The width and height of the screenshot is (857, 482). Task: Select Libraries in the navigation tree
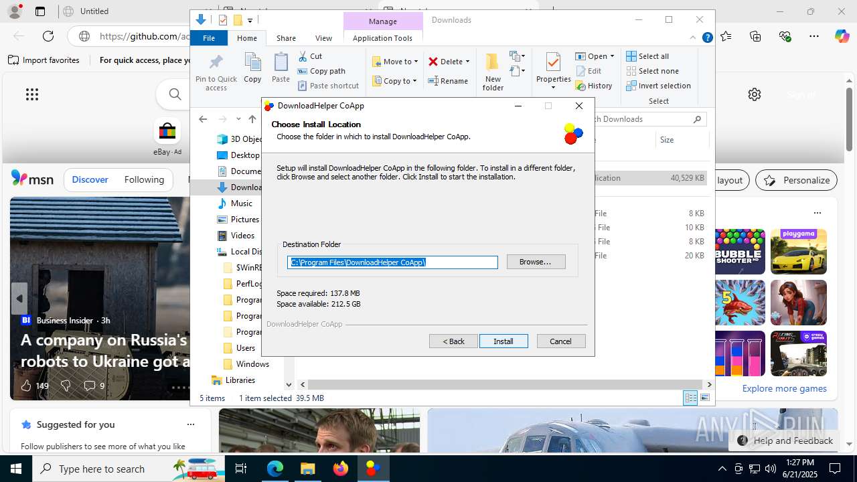click(x=240, y=380)
